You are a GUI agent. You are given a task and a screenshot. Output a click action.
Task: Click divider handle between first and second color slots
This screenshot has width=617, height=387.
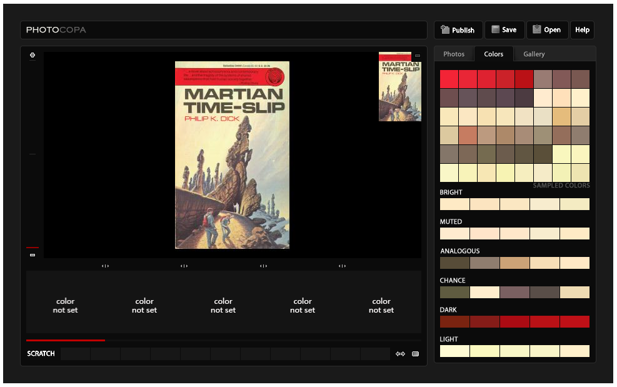pyautogui.click(x=105, y=266)
